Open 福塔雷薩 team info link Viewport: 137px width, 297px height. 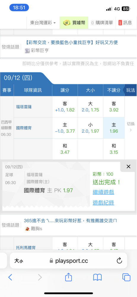24,107
